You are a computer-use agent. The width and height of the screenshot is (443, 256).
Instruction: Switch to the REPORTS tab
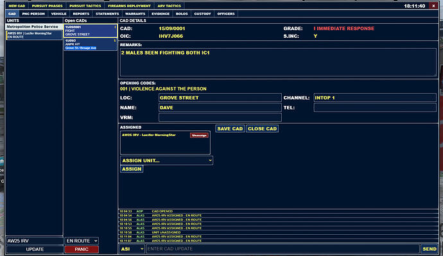[81, 13]
